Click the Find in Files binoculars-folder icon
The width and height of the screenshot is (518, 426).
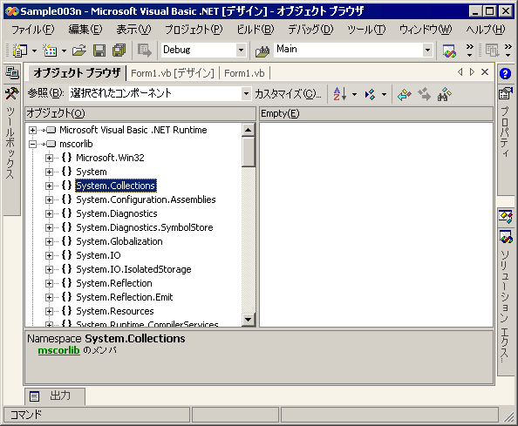click(x=262, y=51)
